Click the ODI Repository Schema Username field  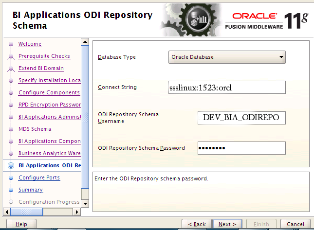coord(241,118)
